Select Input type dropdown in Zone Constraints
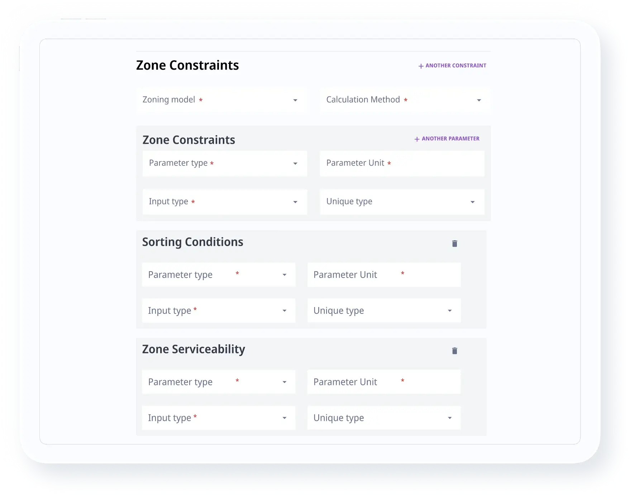The width and height of the screenshot is (630, 495). [x=225, y=202]
